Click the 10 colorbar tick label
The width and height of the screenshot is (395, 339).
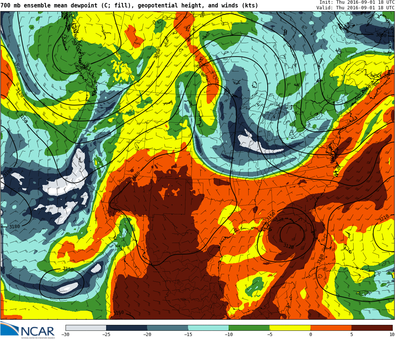point(392,335)
